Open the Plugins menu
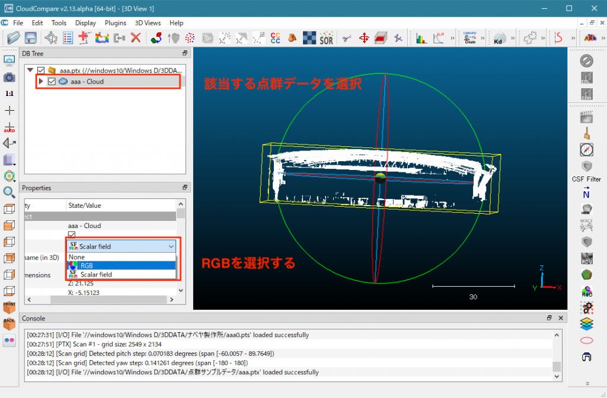Viewport: 607px width, 398px height. click(116, 23)
